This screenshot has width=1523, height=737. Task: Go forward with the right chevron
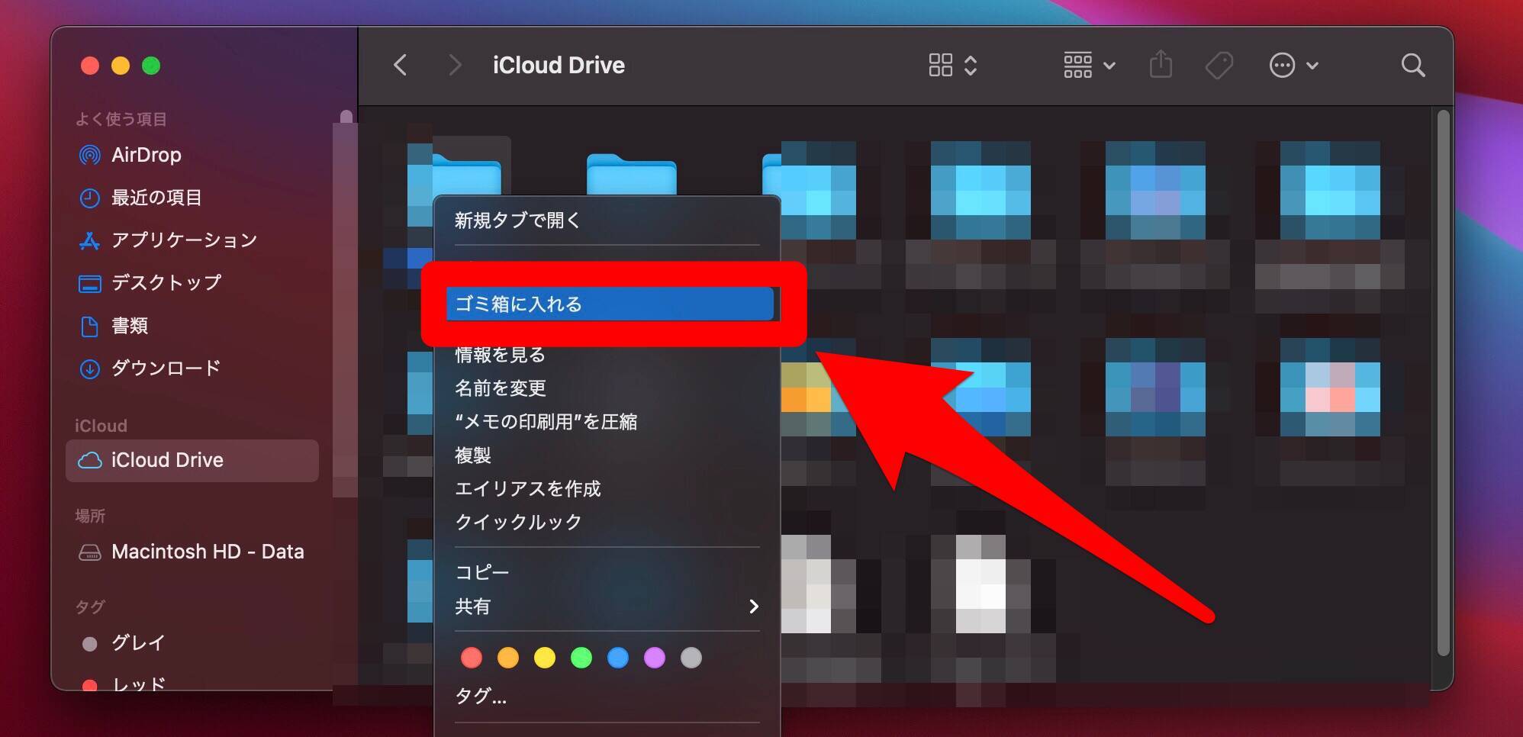pyautogui.click(x=455, y=65)
